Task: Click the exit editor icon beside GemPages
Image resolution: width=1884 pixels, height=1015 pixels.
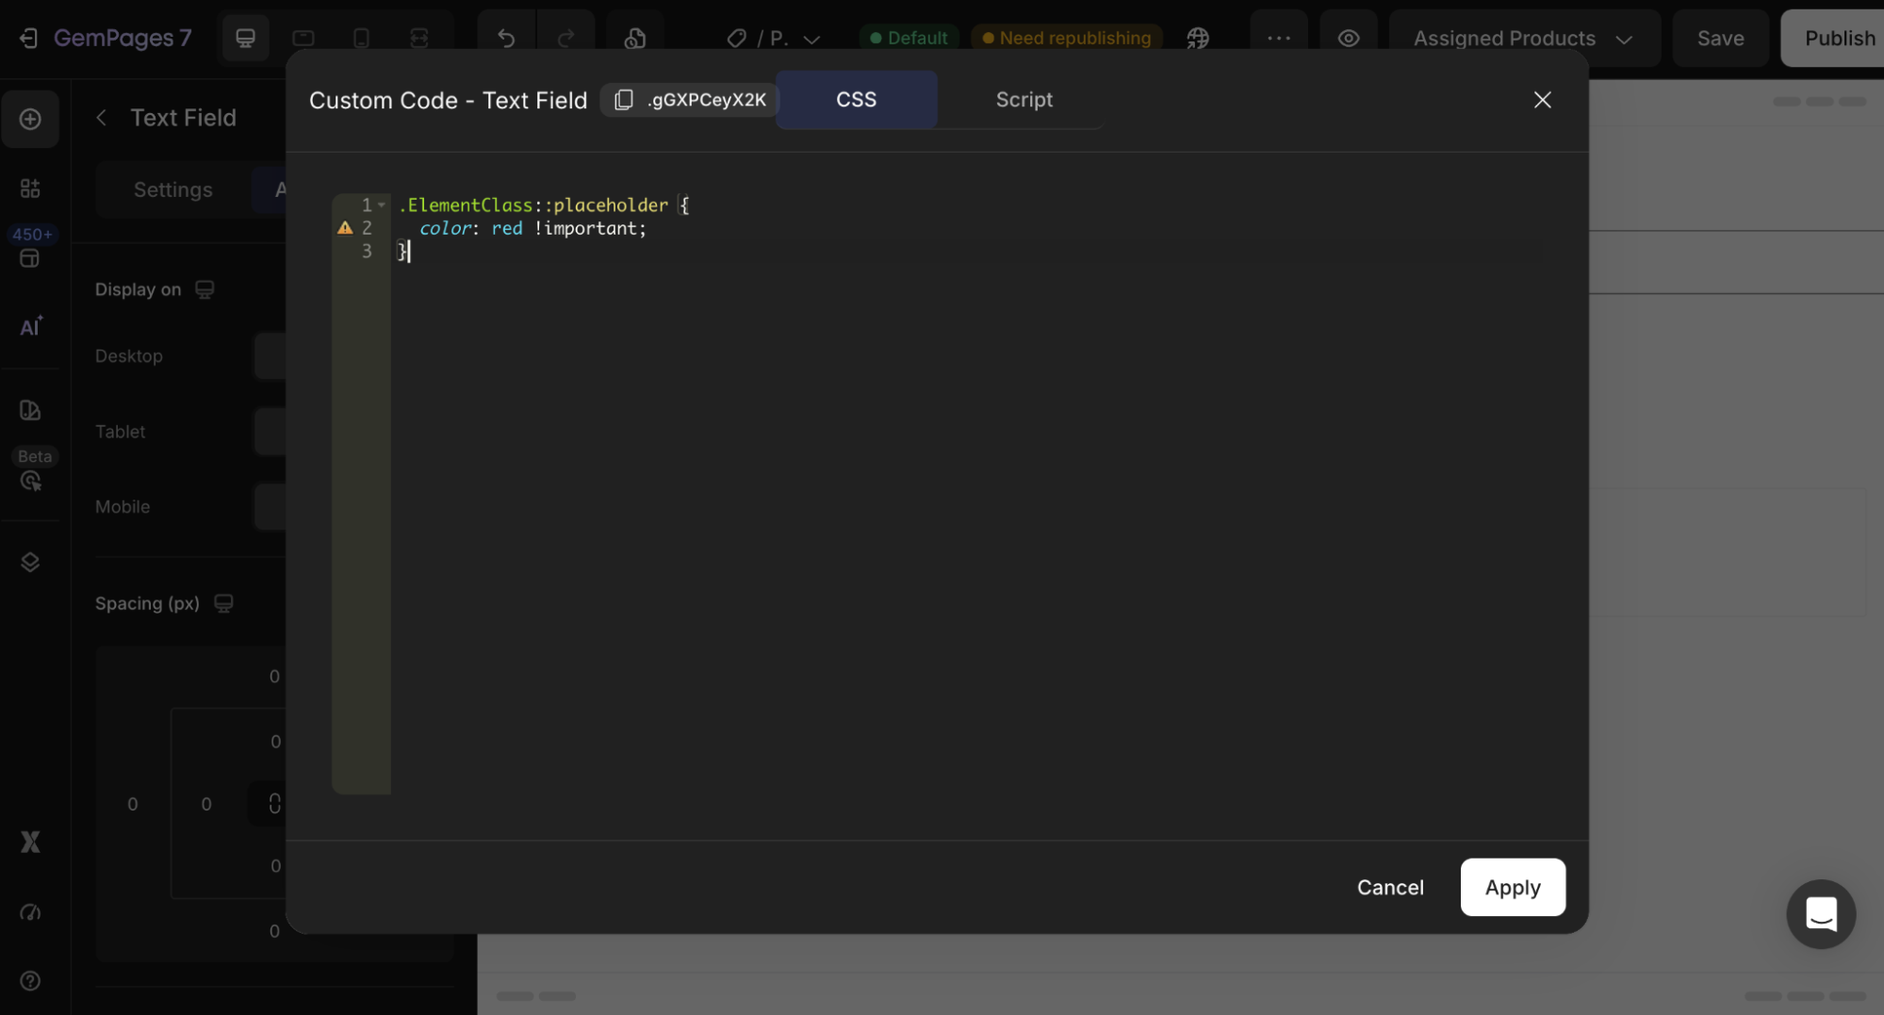Action: (x=28, y=38)
